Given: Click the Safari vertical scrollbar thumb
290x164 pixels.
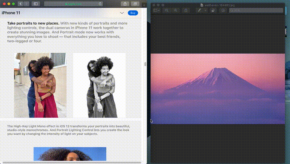Looking at the screenshot, I should tap(145, 64).
